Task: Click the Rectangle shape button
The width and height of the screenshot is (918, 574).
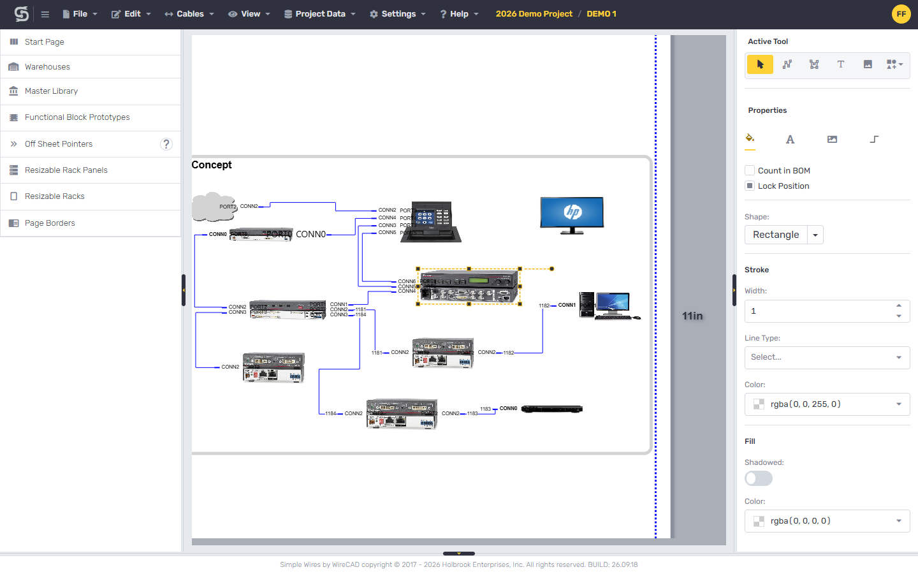Action: (x=776, y=235)
